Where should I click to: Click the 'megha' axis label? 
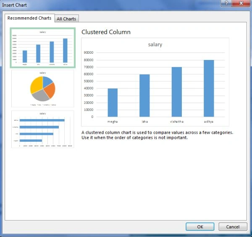tap(113, 122)
